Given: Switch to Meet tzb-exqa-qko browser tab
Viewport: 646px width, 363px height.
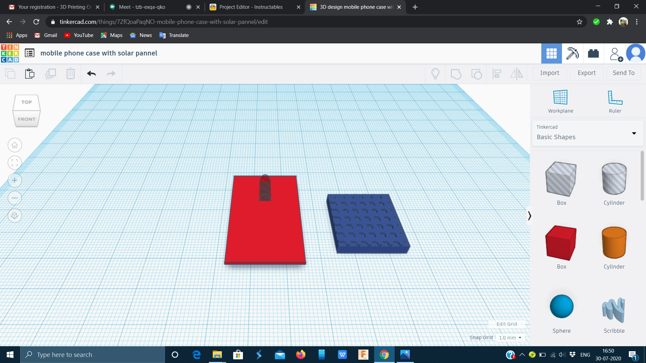Looking at the screenshot, I should 142,7.
